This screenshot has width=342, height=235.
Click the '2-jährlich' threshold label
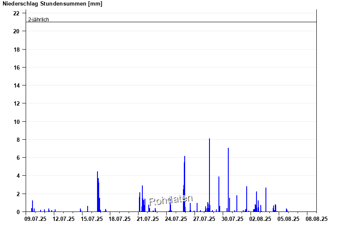tap(38, 19)
